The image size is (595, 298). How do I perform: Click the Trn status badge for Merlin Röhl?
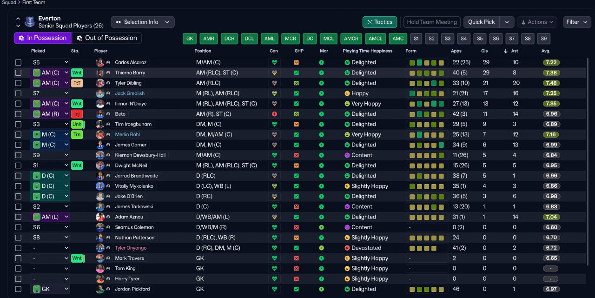pos(77,135)
